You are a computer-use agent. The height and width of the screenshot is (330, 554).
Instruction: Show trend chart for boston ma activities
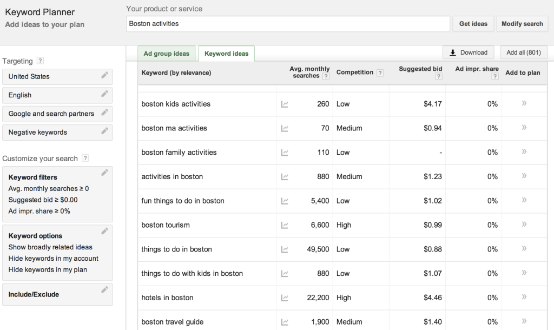pyautogui.click(x=285, y=129)
